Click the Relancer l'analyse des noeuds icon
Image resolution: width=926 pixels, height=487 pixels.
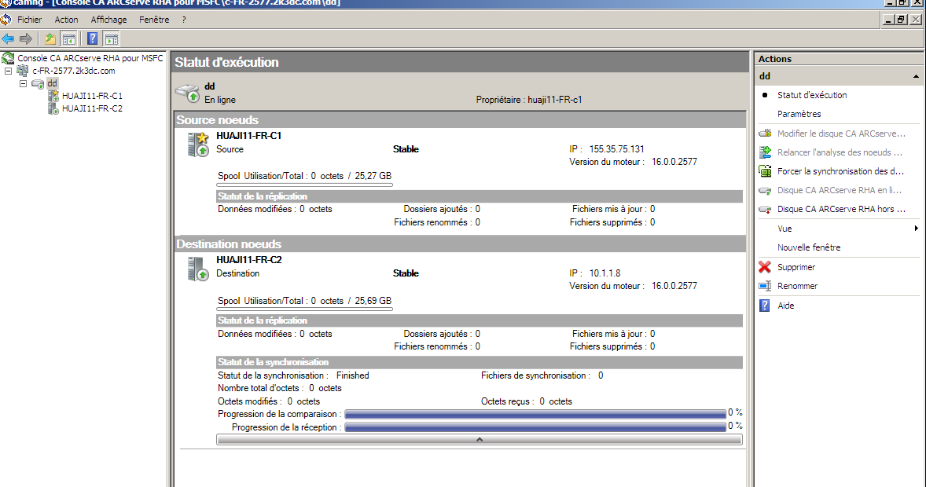tap(765, 152)
